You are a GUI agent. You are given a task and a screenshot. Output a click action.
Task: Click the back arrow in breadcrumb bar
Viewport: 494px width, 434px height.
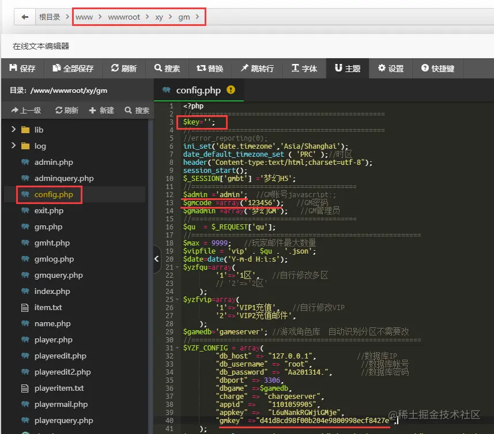pos(25,17)
